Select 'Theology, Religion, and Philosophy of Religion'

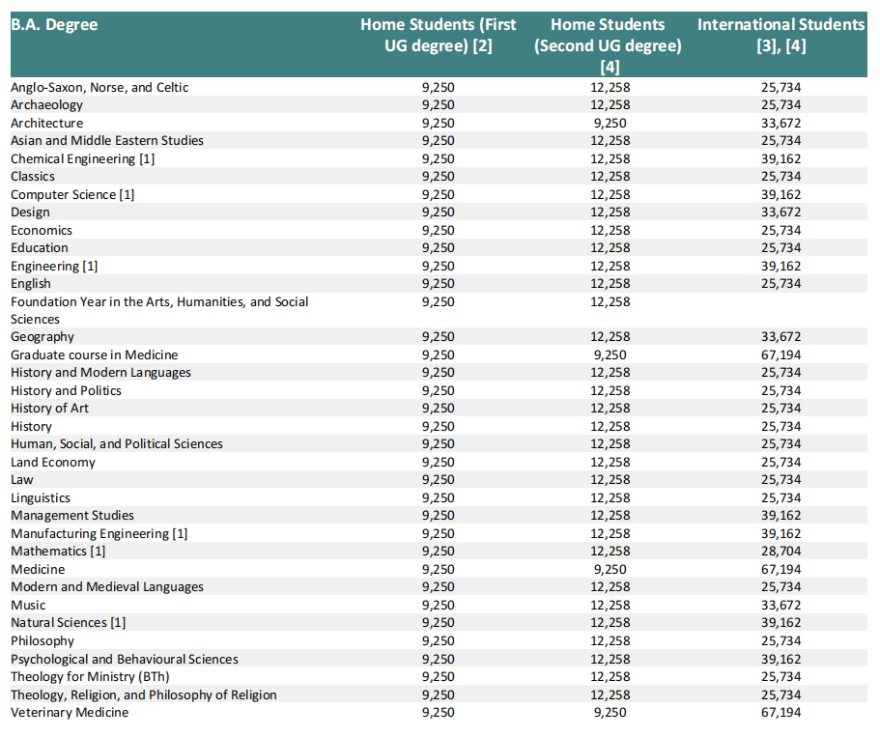(x=143, y=694)
